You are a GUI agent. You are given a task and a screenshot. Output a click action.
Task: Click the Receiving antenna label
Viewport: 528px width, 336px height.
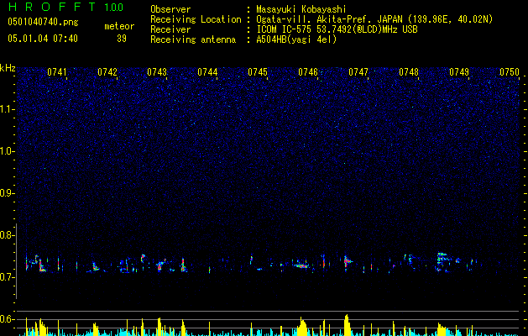click(193, 39)
